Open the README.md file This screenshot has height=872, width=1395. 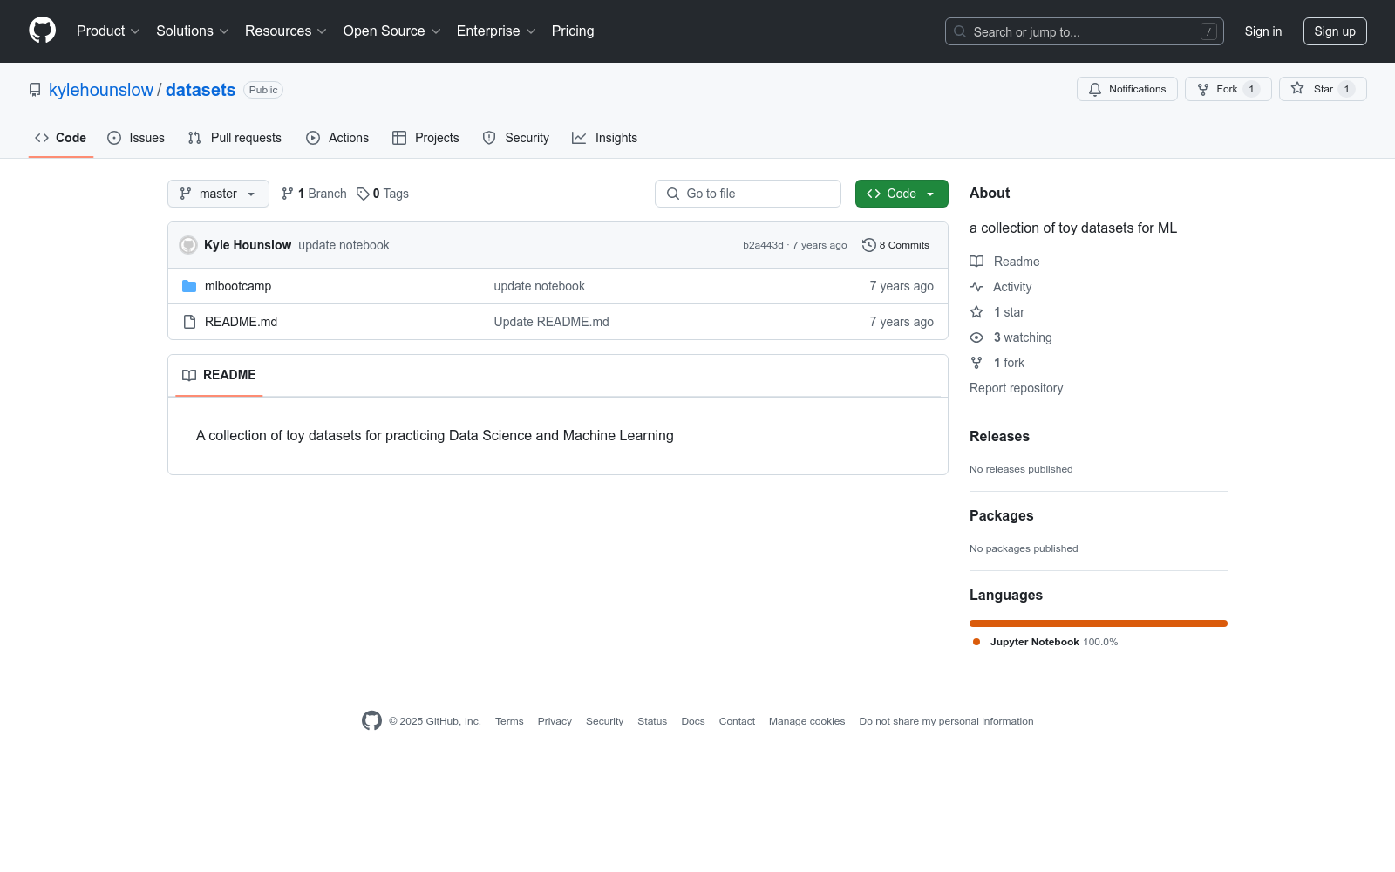pyautogui.click(x=241, y=322)
